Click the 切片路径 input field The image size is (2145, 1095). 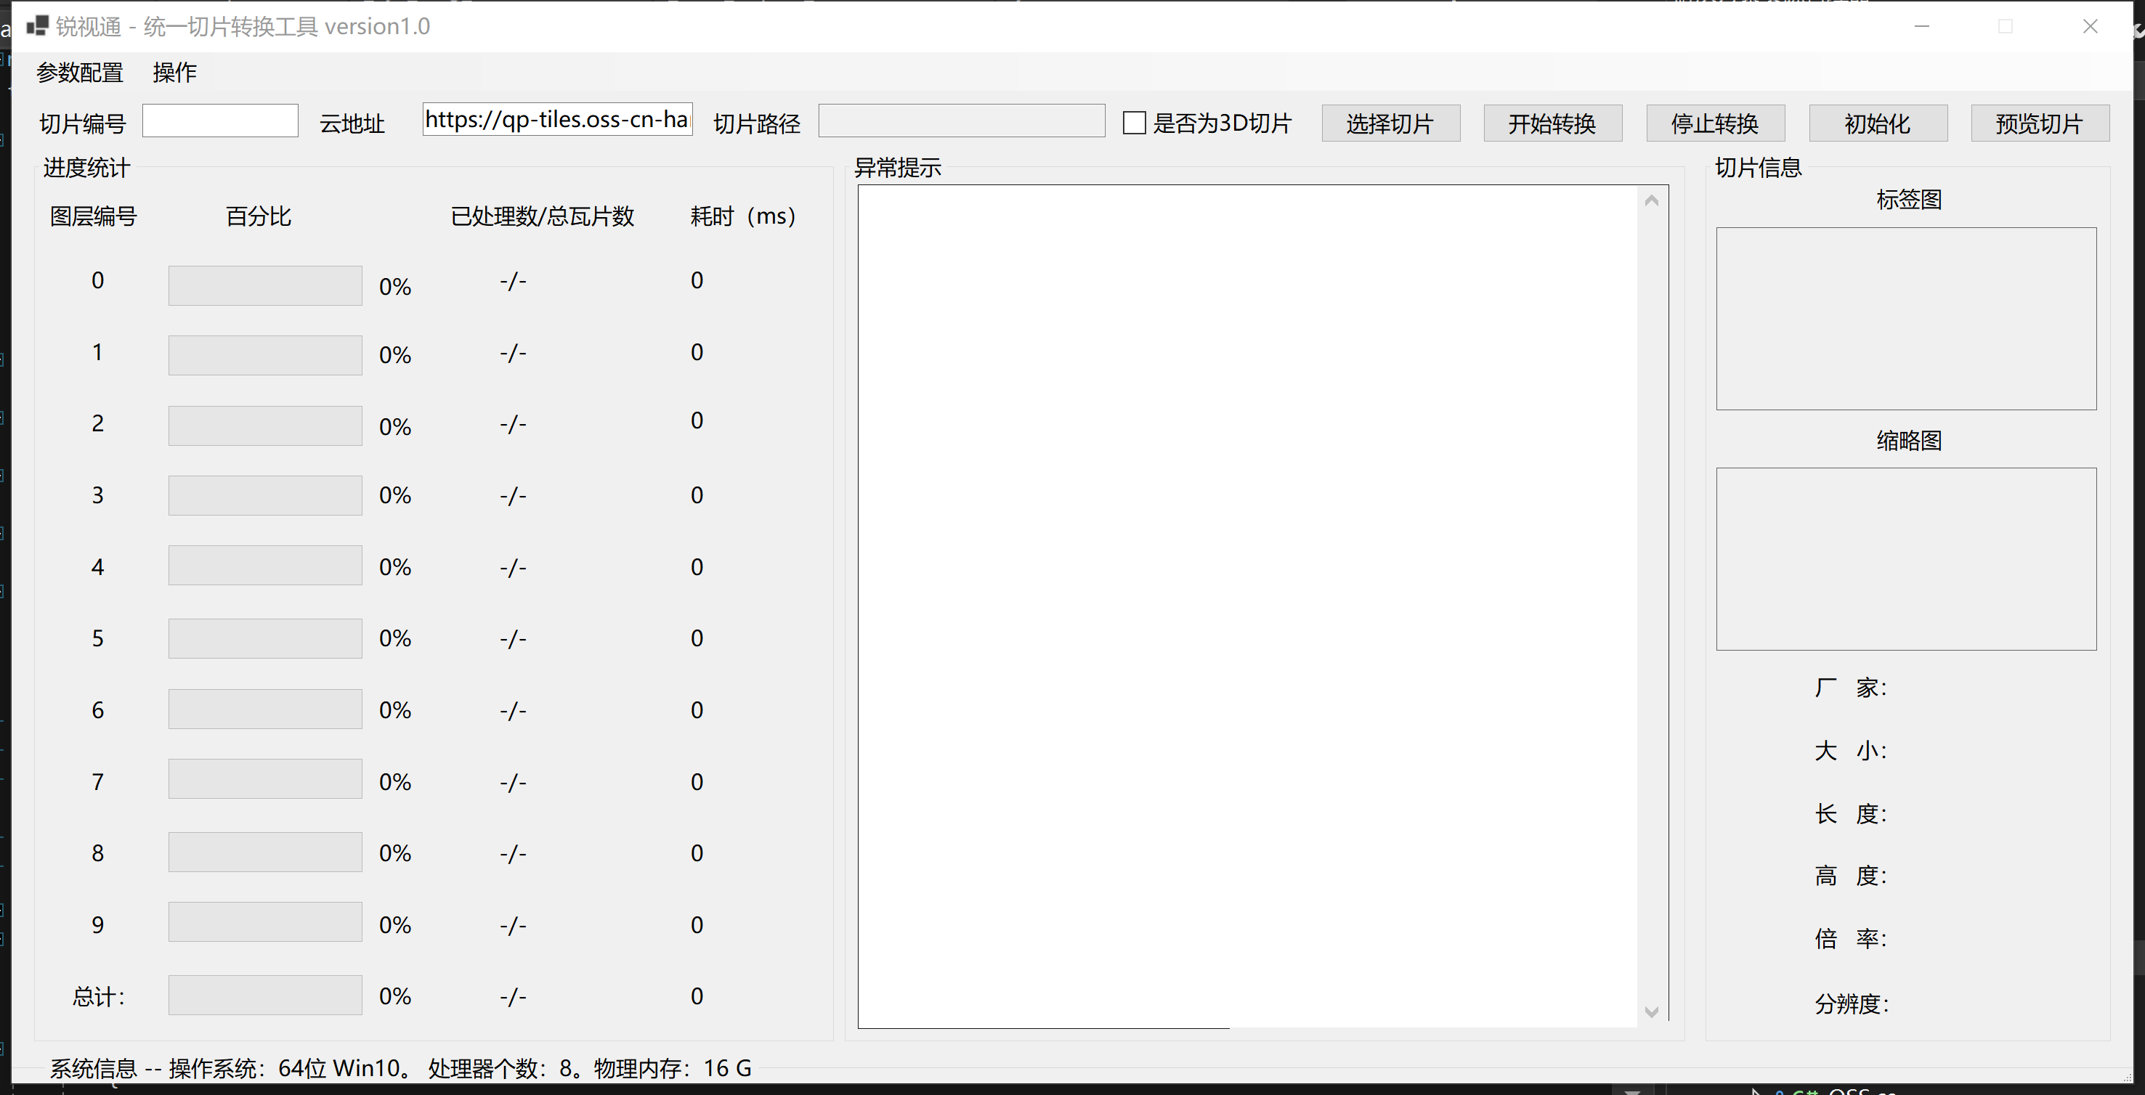click(x=962, y=121)
